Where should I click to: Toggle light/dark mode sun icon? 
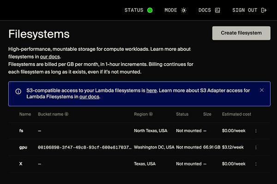coord(184,10)
